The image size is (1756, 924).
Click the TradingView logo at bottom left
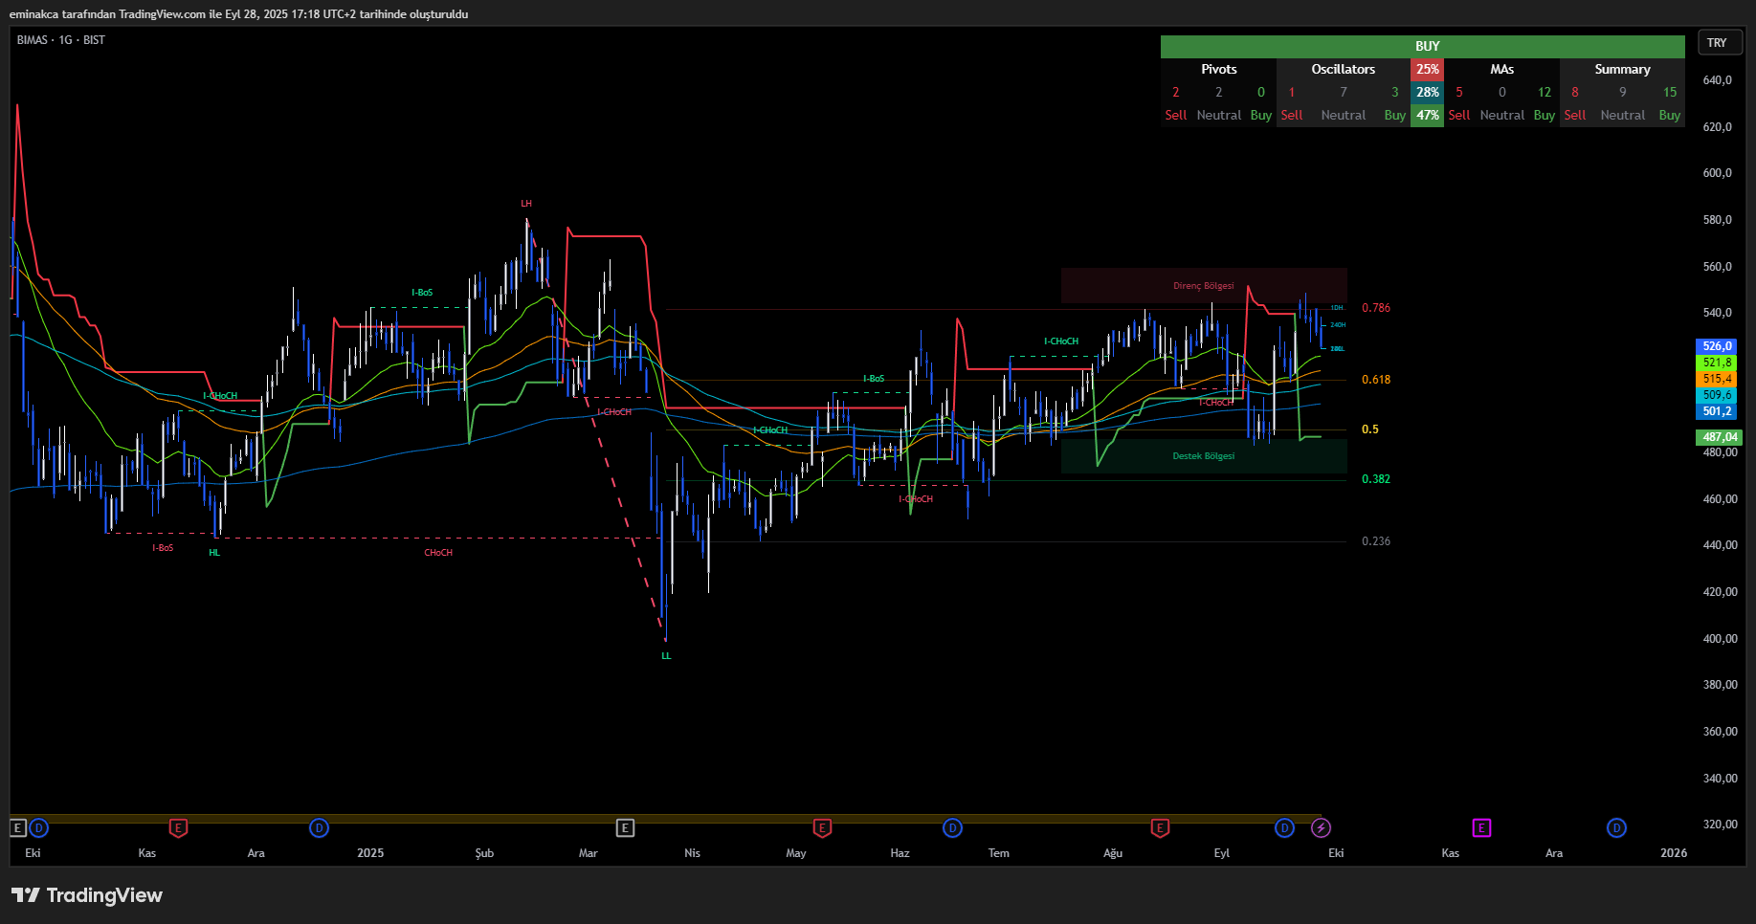[87, 895]
